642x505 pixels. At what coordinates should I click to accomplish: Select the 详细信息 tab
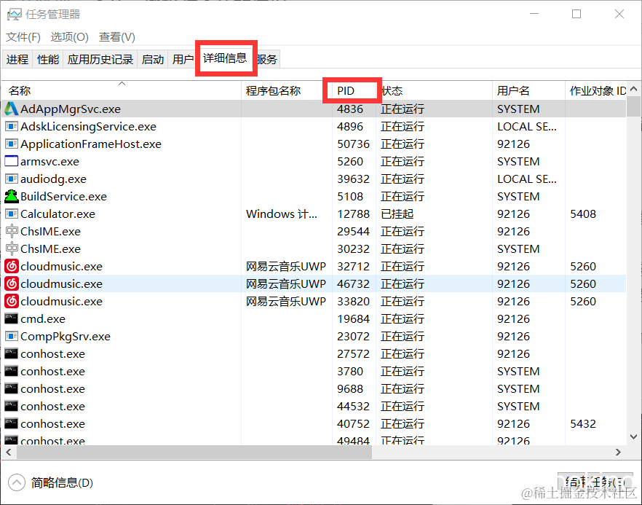pyautogui.click(x=225, y=58)
